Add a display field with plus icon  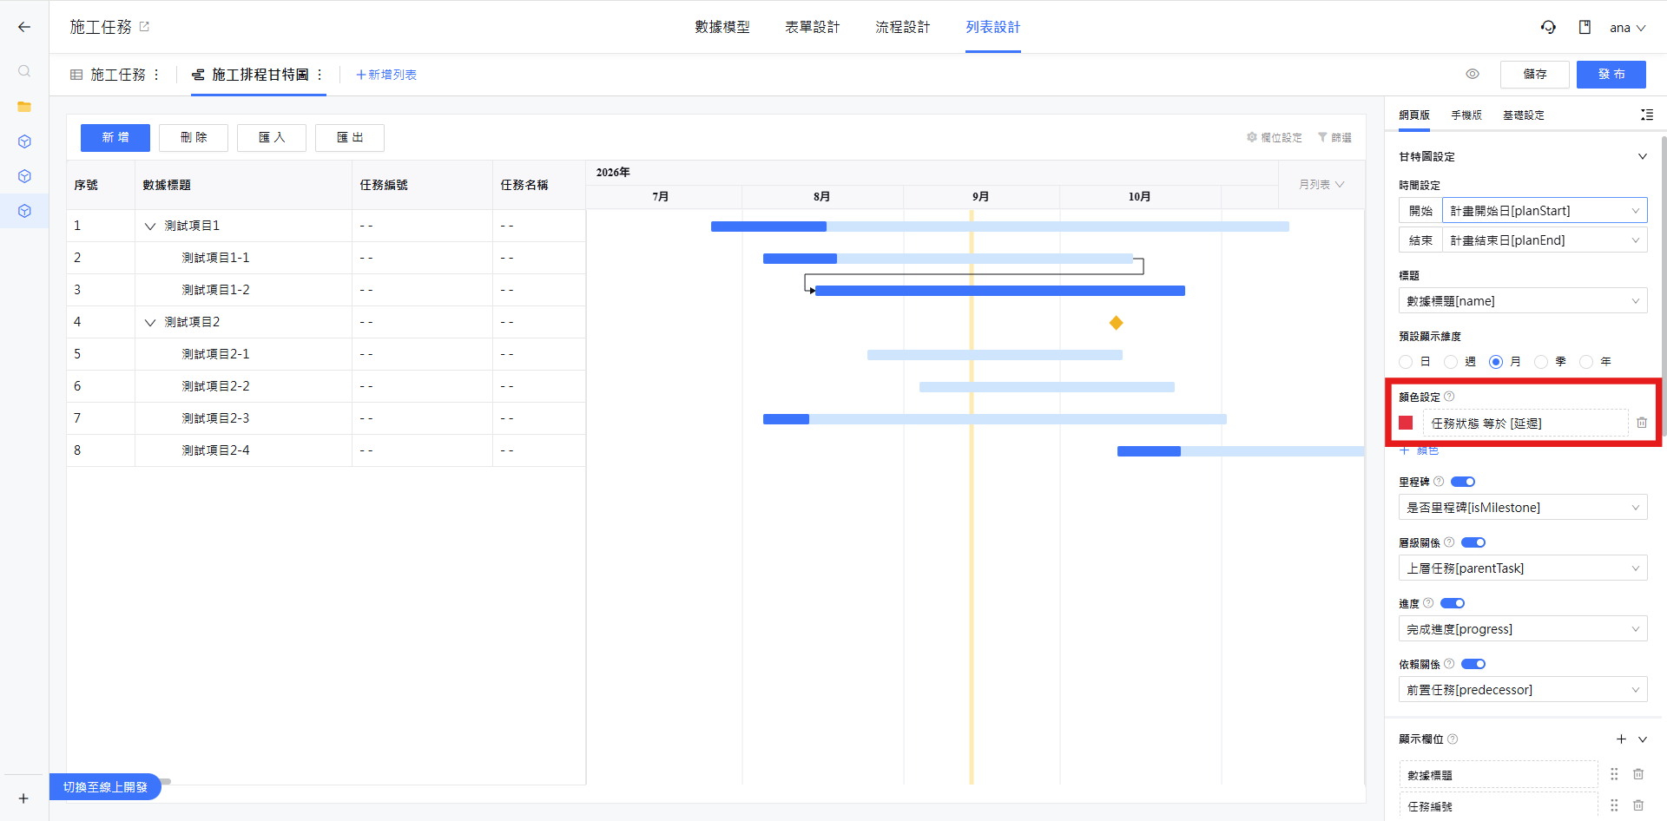pyautogui.click(x=1621, y=739)
